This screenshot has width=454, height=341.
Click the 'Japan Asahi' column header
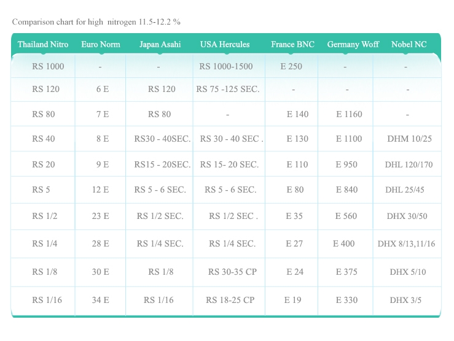(160, 44)
